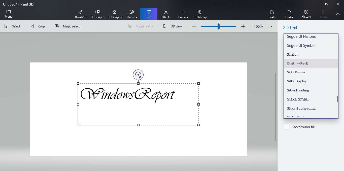Open the See more options ellipsis
The width and height of the screenshot is (344, 171).
click(x=271, y=26)
